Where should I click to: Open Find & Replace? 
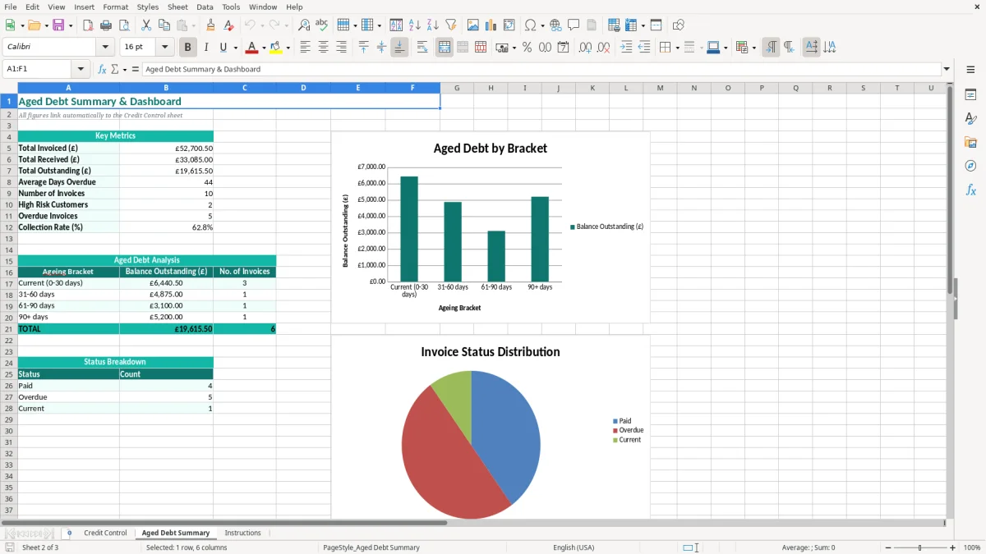(x=304, y=25)
